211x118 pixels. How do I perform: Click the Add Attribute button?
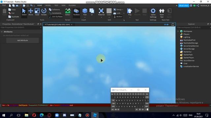point(22,40)
